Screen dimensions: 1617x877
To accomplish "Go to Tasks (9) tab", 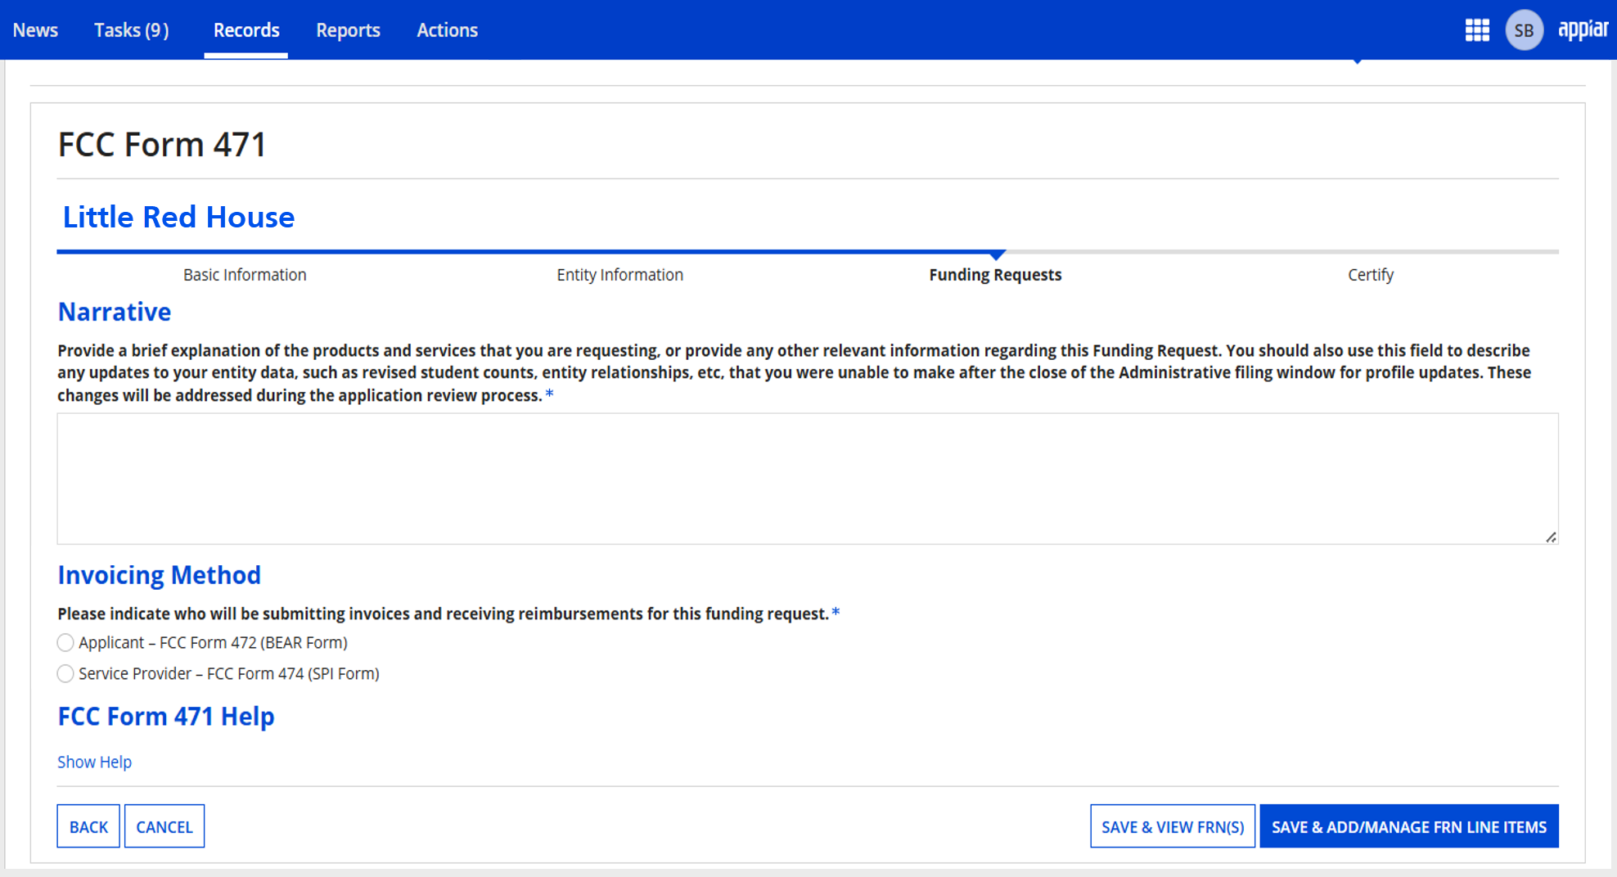I will coord(131,30).
